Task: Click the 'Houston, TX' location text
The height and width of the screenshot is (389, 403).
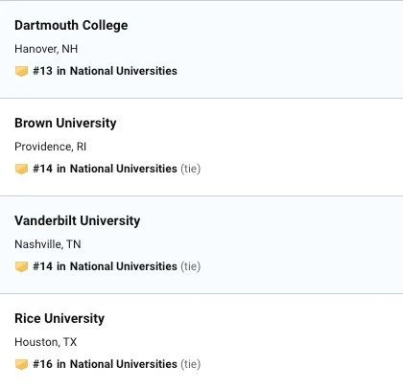Action: point(46,342)
